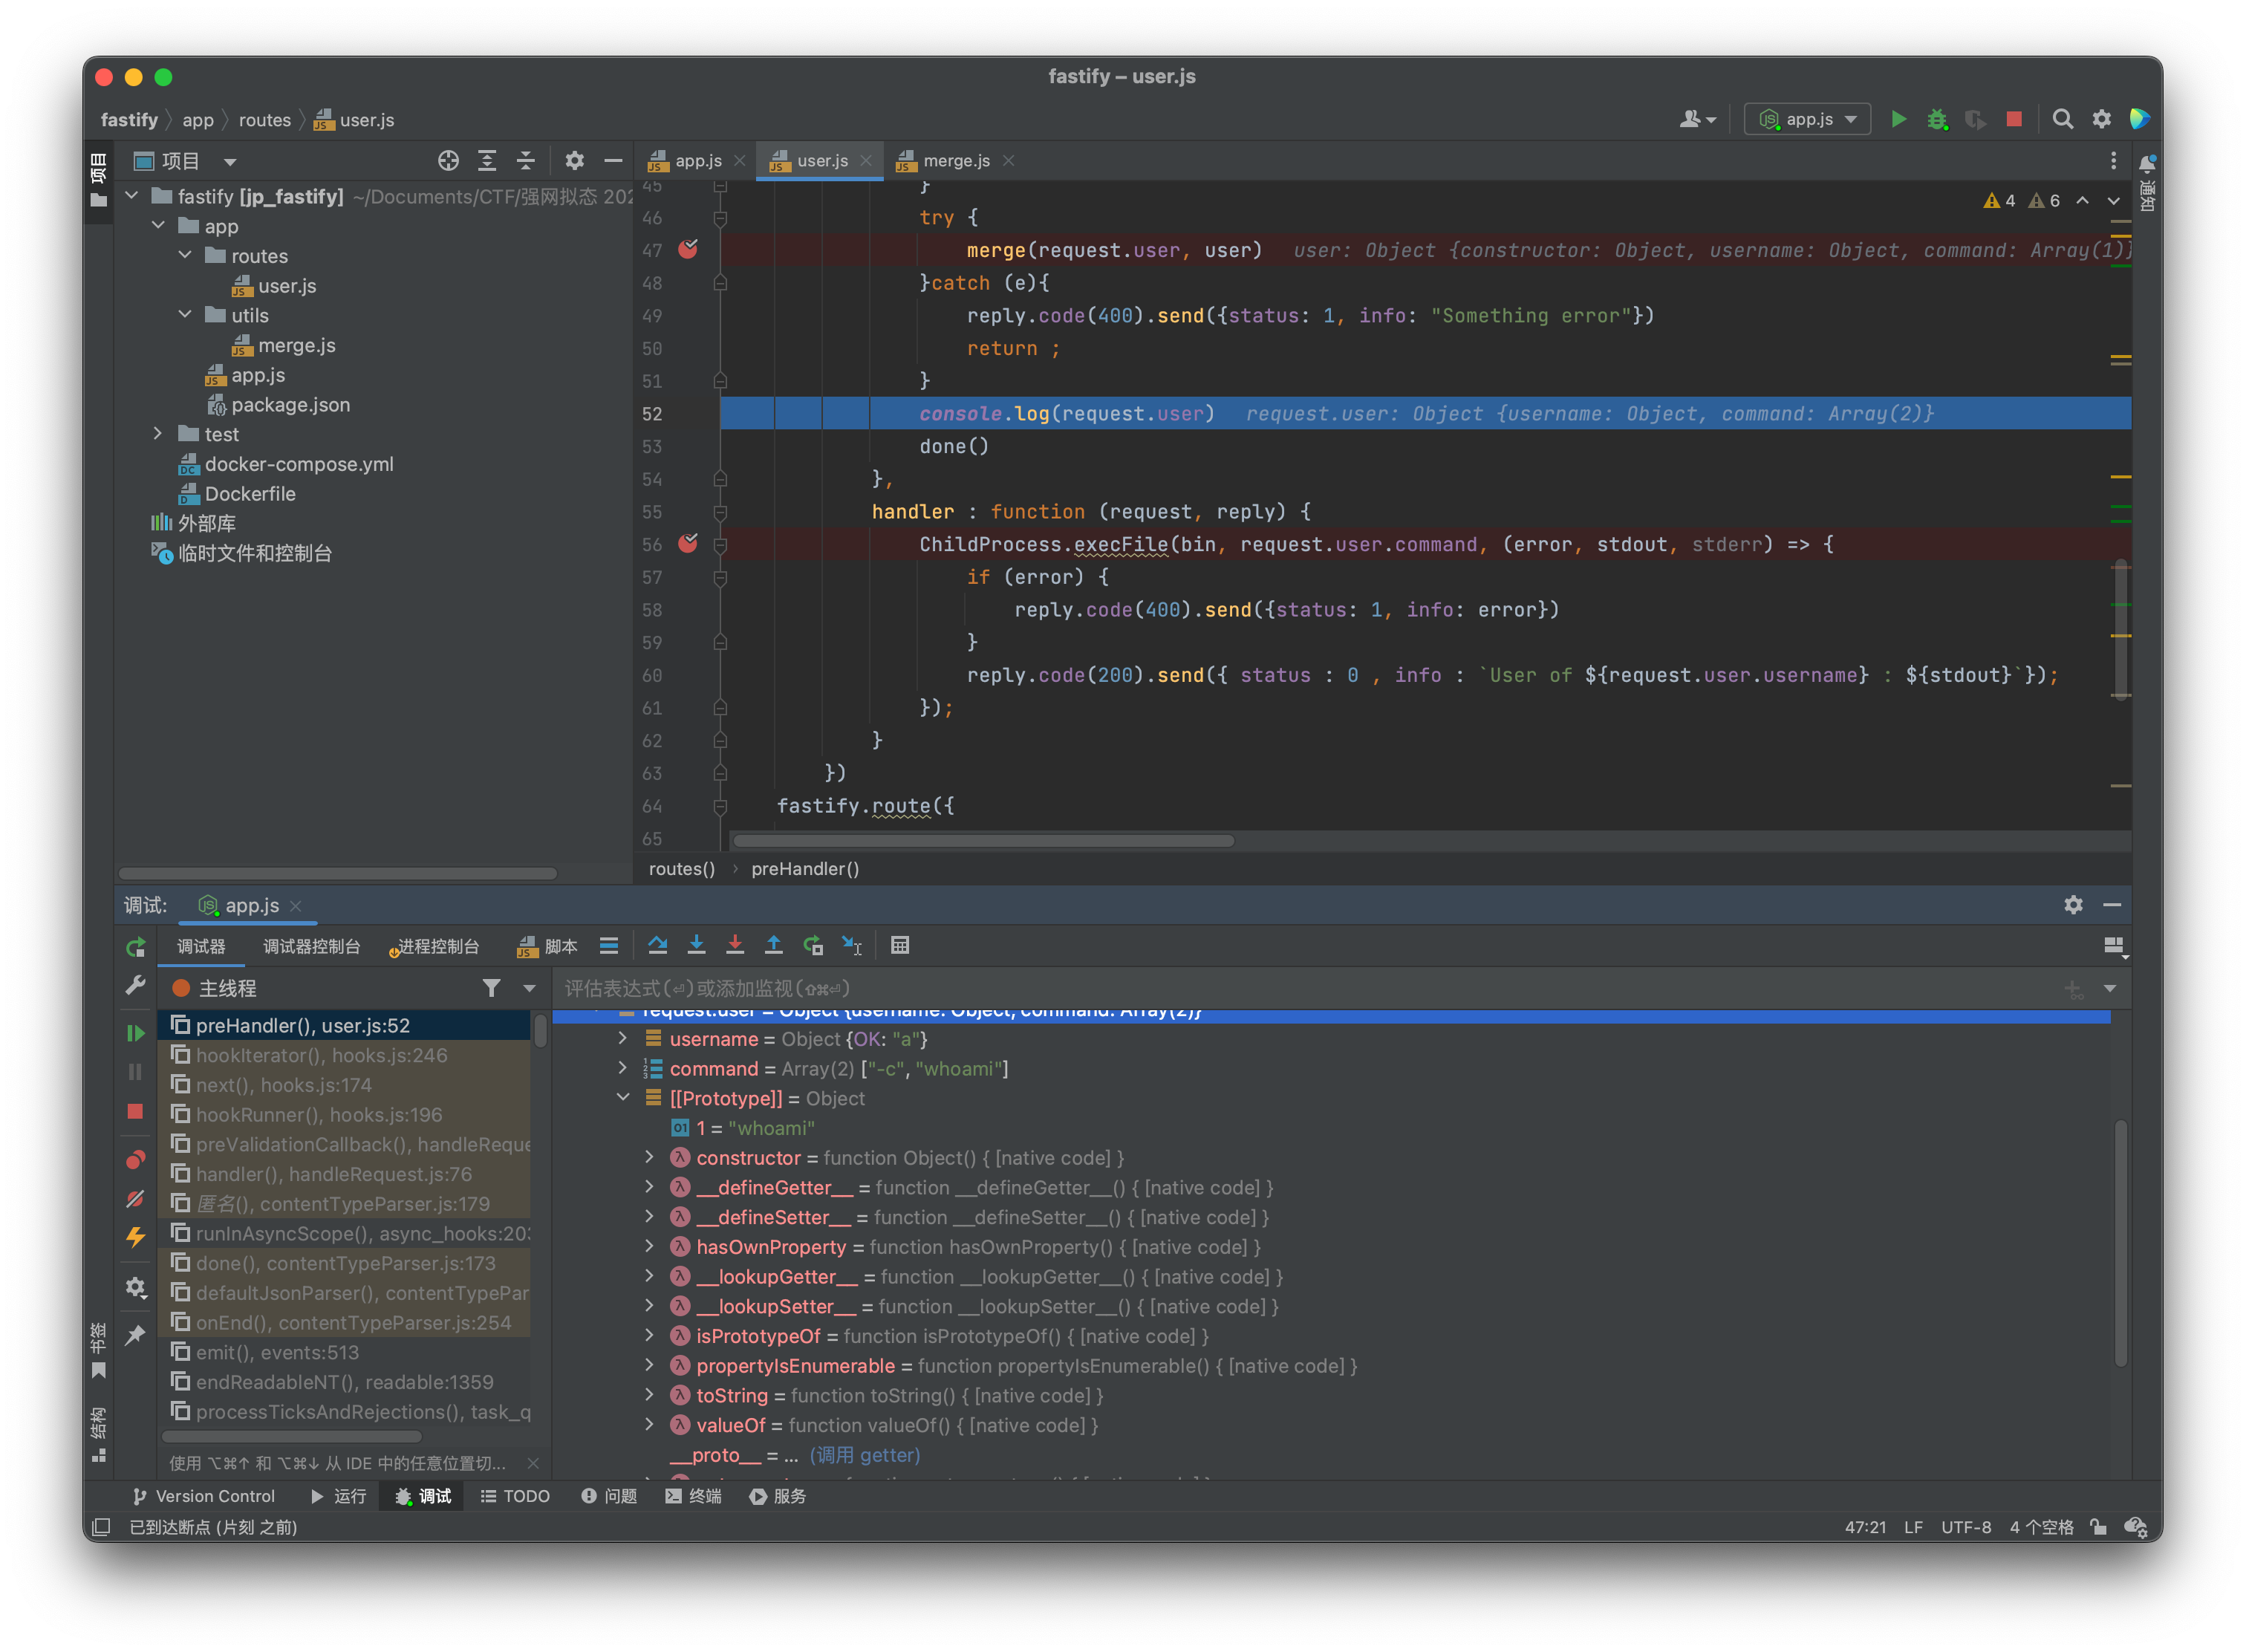Collapse the [[Prototype]] node

[622, 1098]
